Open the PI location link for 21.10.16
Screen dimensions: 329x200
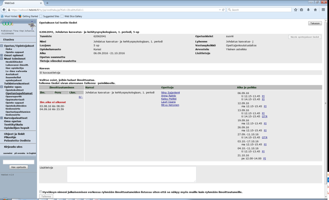click(264, 159)
